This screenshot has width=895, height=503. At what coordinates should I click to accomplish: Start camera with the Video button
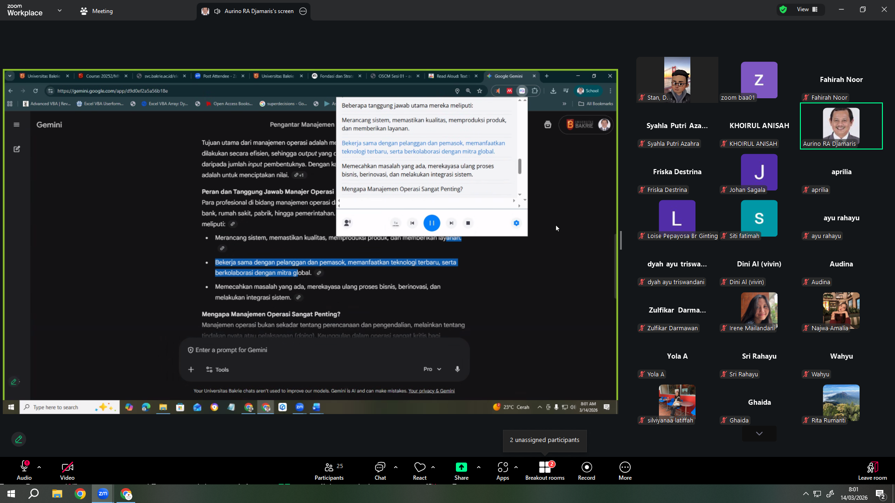67,470
